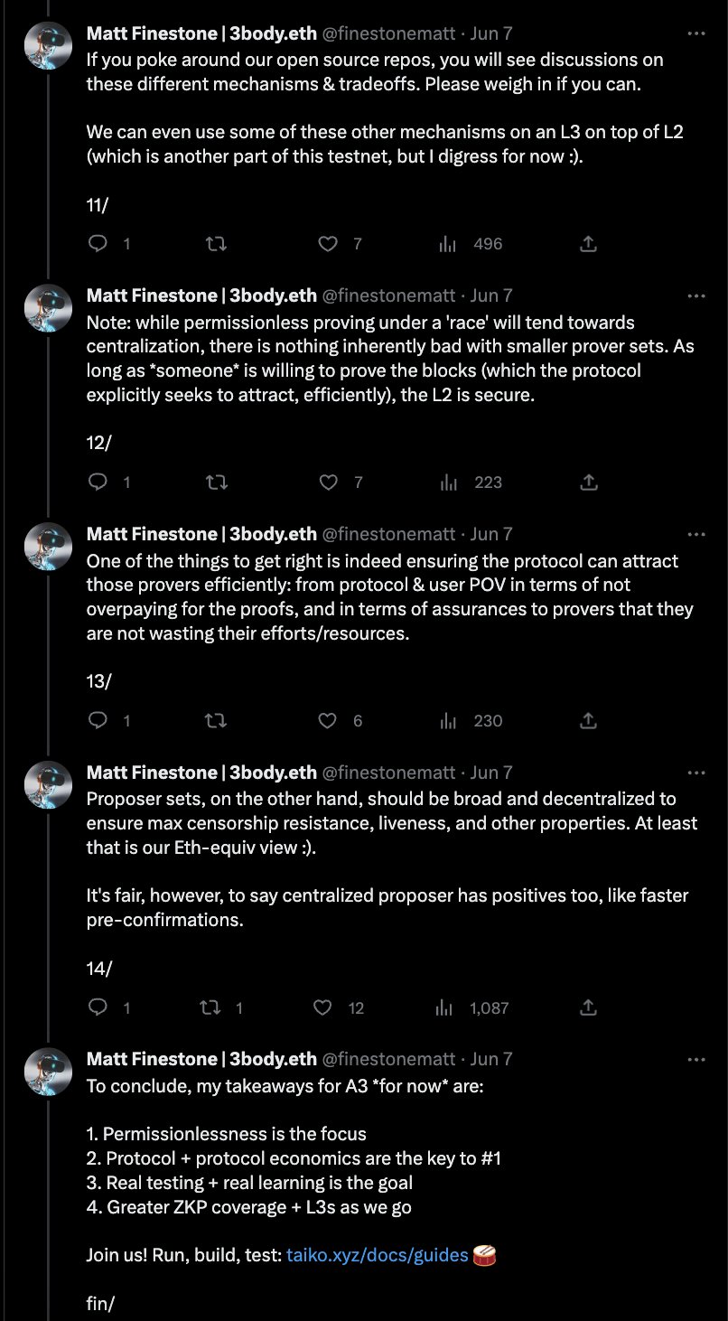Expand three-dot menu on final 'To conclude' tweet
The width and height of the screenshot is (728, 1321).
pos(696,1059)
